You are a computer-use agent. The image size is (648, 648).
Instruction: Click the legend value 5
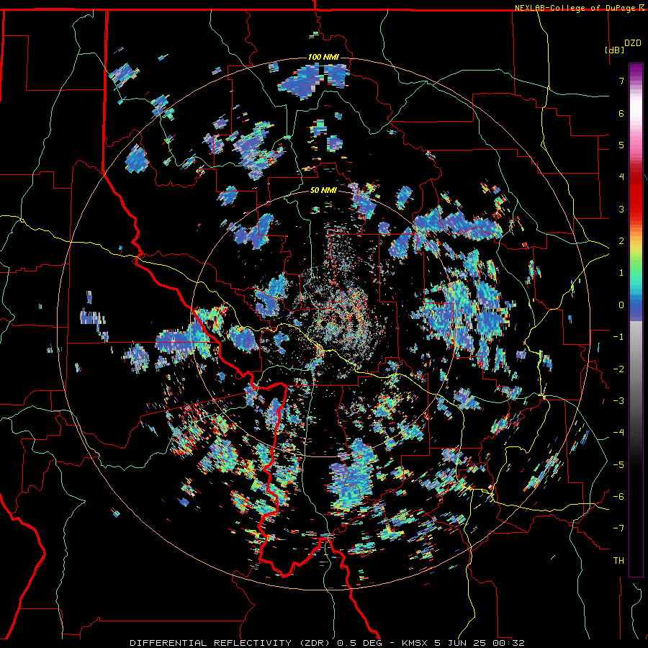tap(621, 145)
